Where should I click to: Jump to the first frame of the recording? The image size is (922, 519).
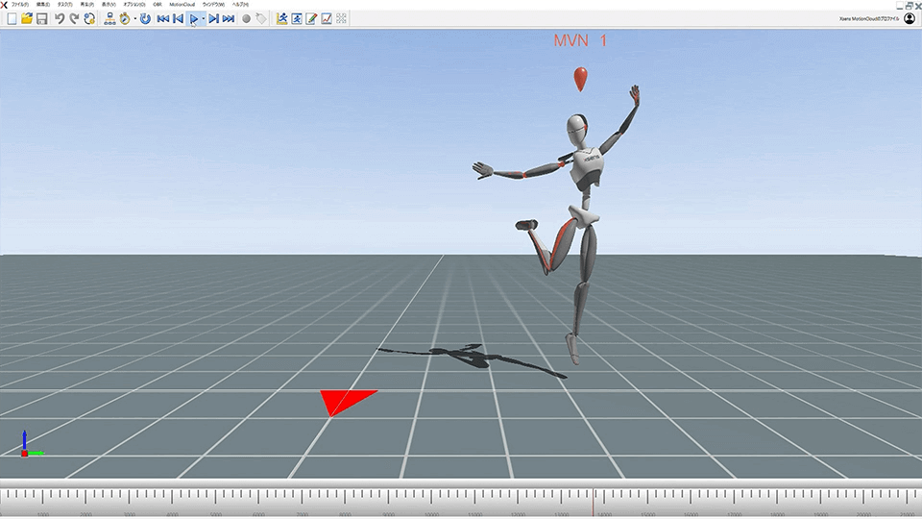162,18
